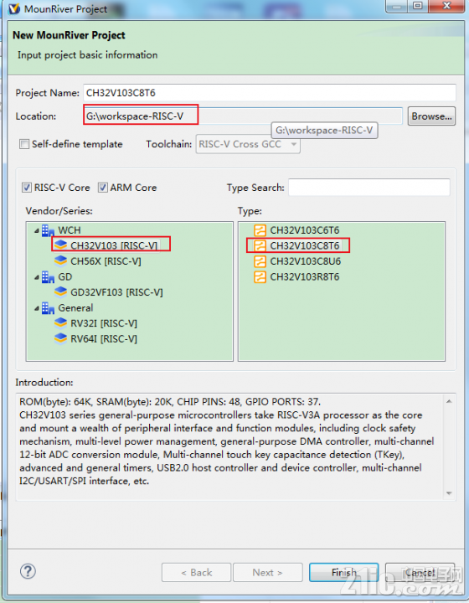Maximize the MounRiver Project window
This screenshot has width=469, height=603.
(x=417, y=6)
